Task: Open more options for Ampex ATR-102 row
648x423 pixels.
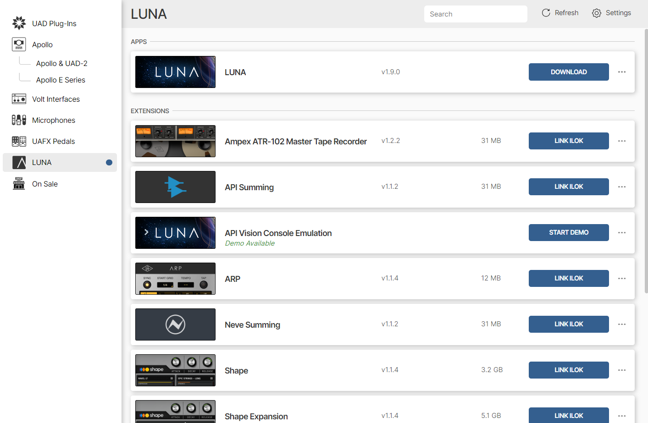Action: tap(622, 141)
